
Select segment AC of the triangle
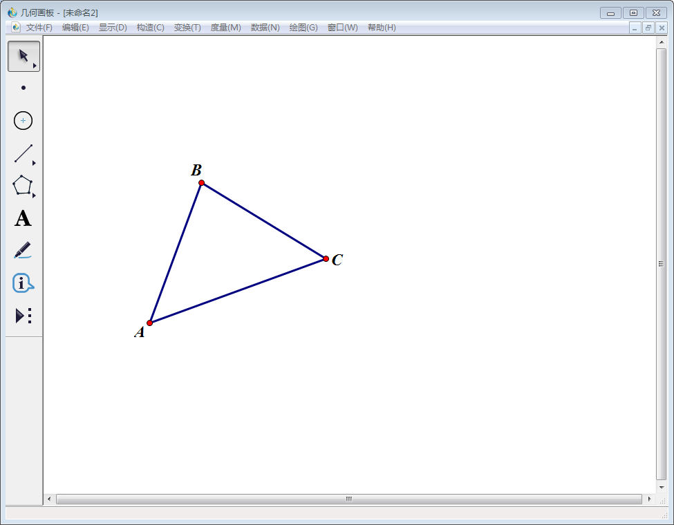(238, 291)
